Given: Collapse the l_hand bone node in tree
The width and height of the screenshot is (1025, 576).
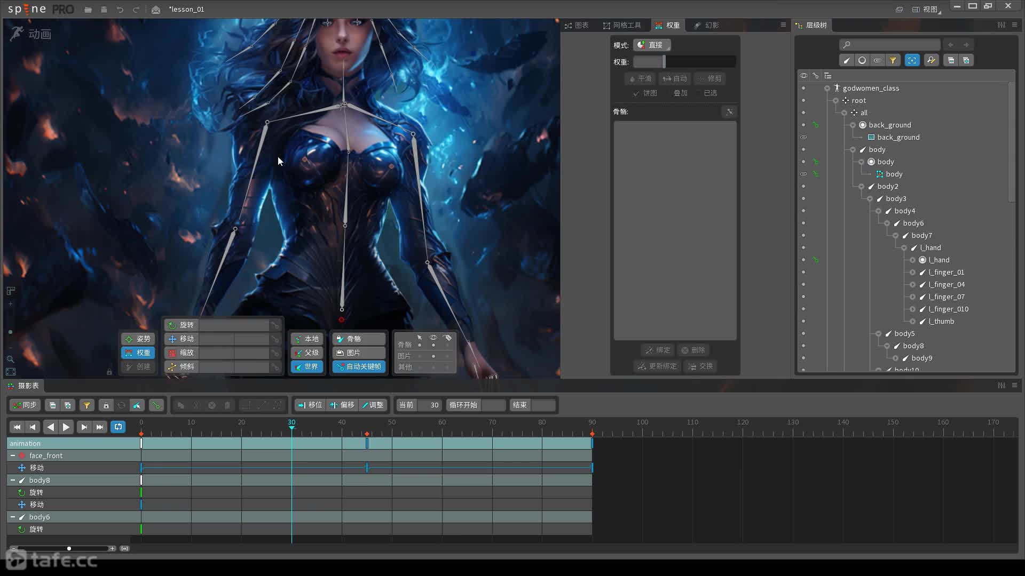Looking at the screenshot, I should tap(904, 247).
